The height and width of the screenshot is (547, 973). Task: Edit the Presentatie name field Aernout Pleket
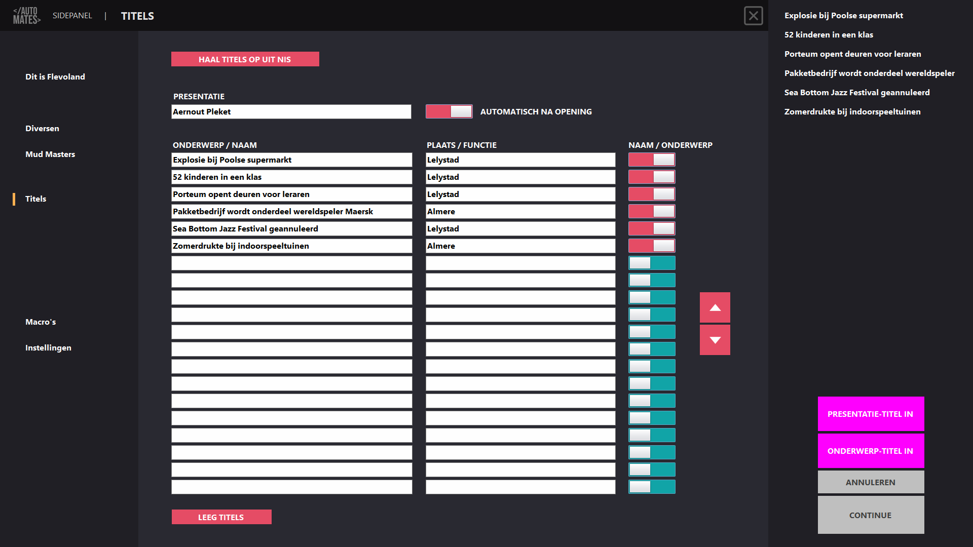tap(291, 111)
